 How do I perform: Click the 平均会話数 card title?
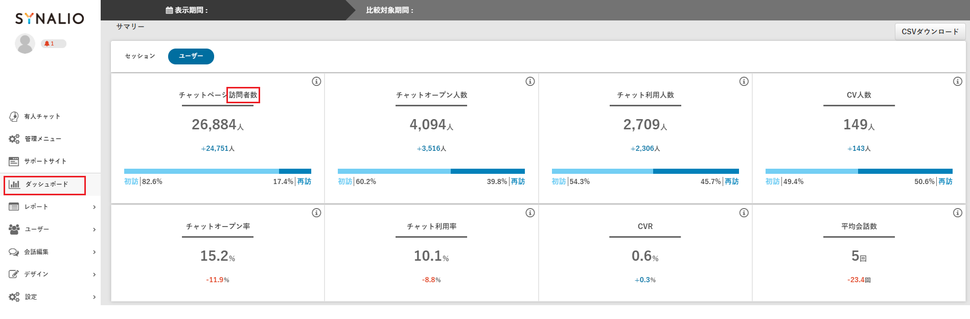click(859, 226)
